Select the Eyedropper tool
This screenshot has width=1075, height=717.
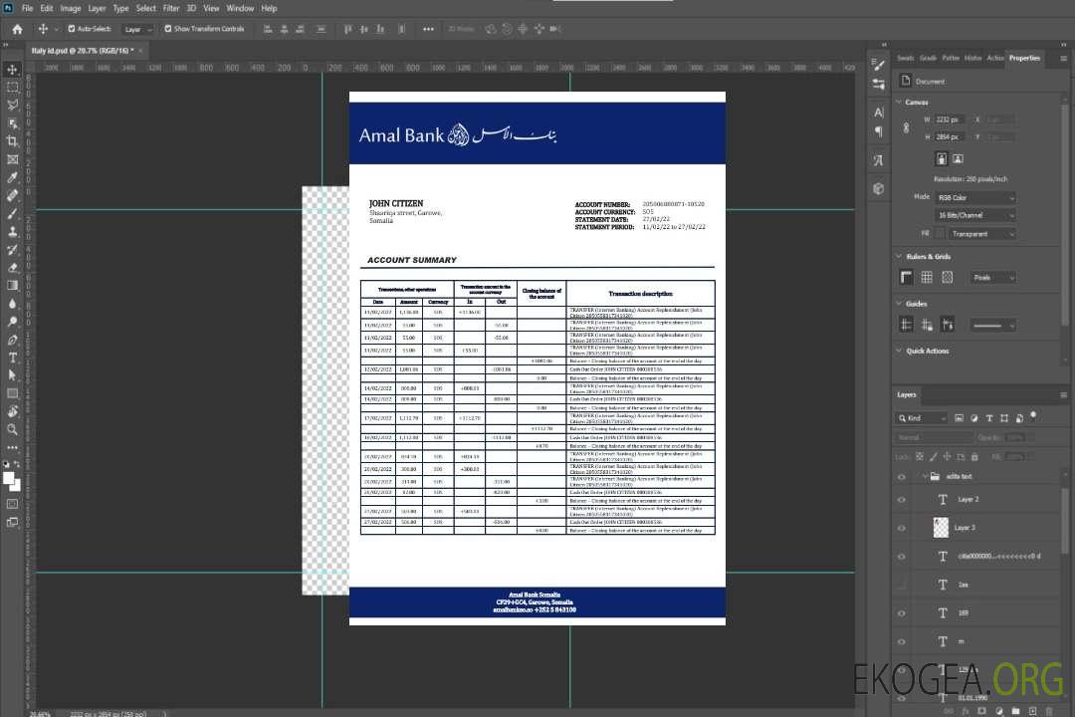pos(12,177)
